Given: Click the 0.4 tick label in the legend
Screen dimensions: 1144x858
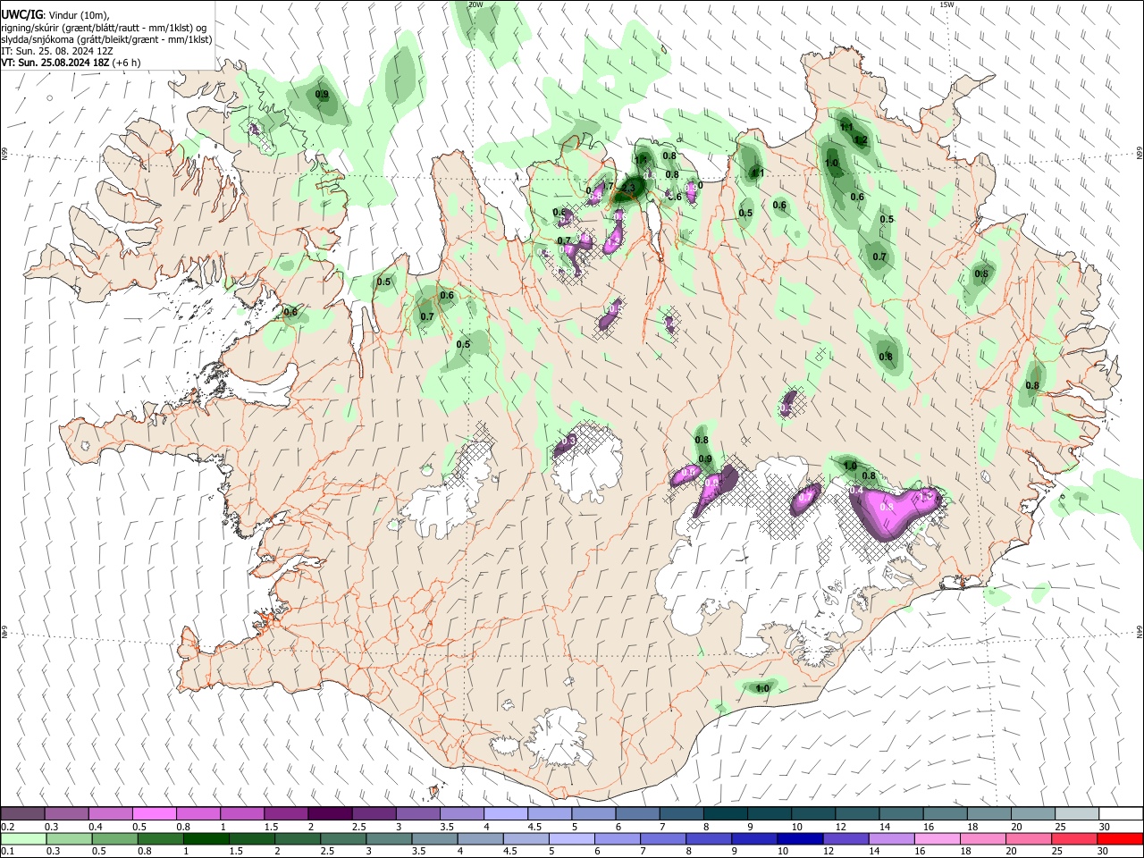Looking at the screenshot, I should (95, 828).
